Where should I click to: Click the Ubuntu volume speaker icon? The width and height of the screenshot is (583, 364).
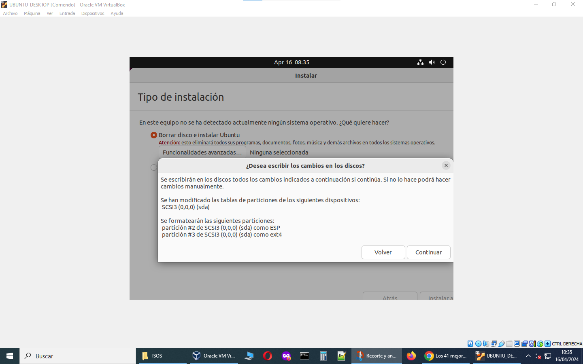pyautogui.click(x=432, y=62)
